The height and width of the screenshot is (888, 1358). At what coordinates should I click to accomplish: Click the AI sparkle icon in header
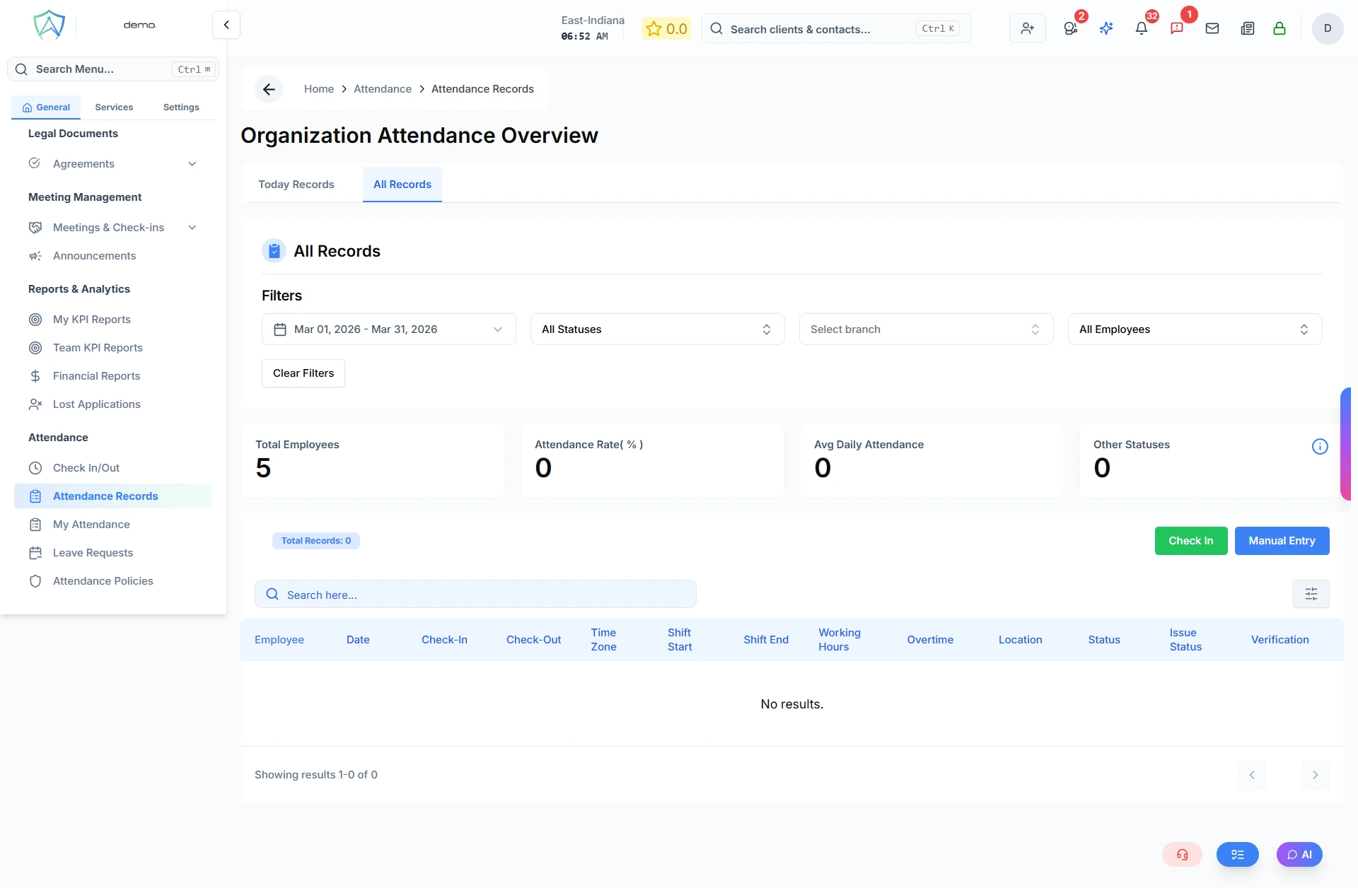1106,28
